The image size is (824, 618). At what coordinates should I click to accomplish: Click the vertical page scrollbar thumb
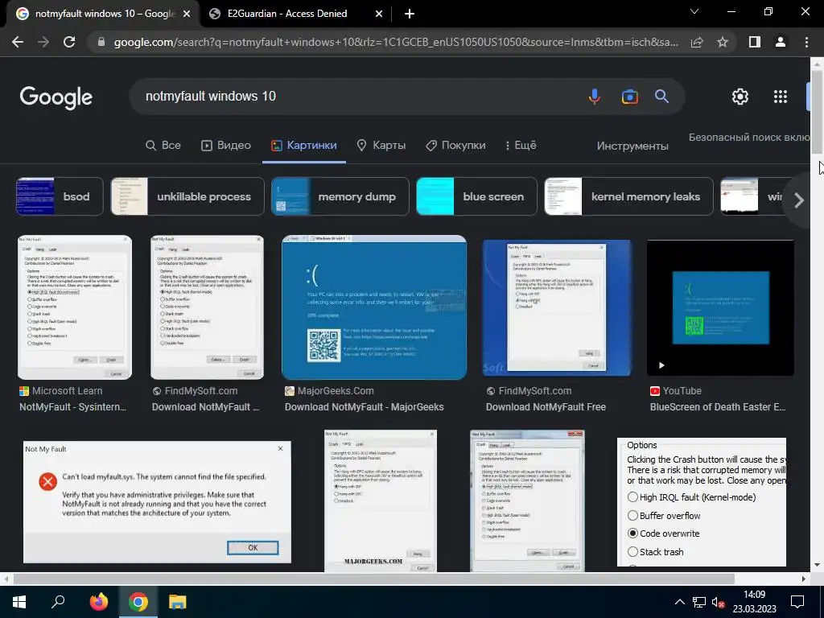click(x=817, y=112)
